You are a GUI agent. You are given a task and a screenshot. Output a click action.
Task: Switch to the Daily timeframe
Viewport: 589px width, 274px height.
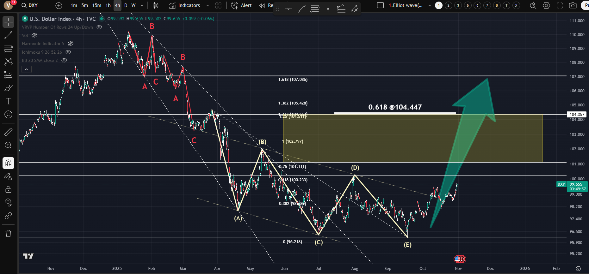click(126, 5)
